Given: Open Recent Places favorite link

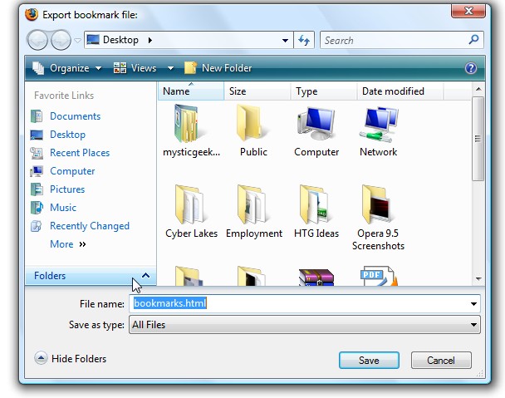Looking at the screenshot, I should point(80,153).
